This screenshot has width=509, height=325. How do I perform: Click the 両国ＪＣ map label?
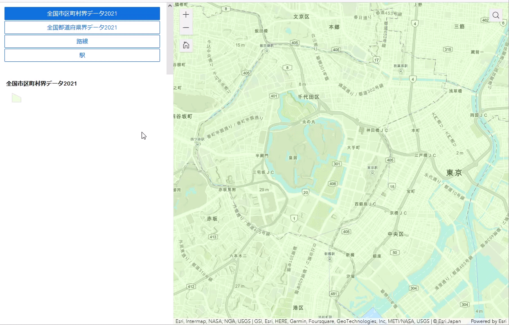(x=479, y=115)
